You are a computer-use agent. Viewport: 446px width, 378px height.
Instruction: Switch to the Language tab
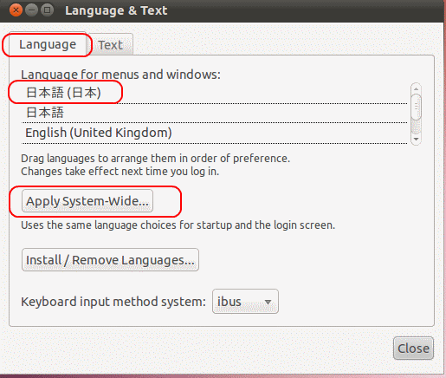[x=48, y=44]
